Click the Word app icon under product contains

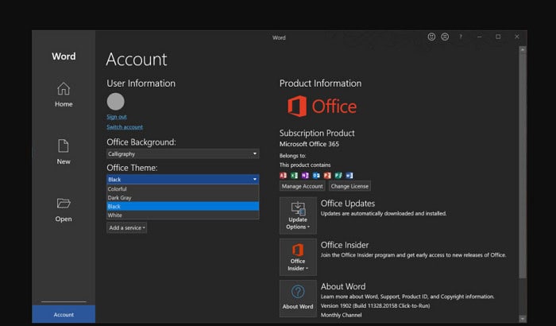tap(349, 176)
